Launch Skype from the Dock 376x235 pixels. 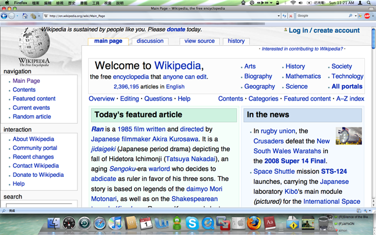[x=192, y=223]
